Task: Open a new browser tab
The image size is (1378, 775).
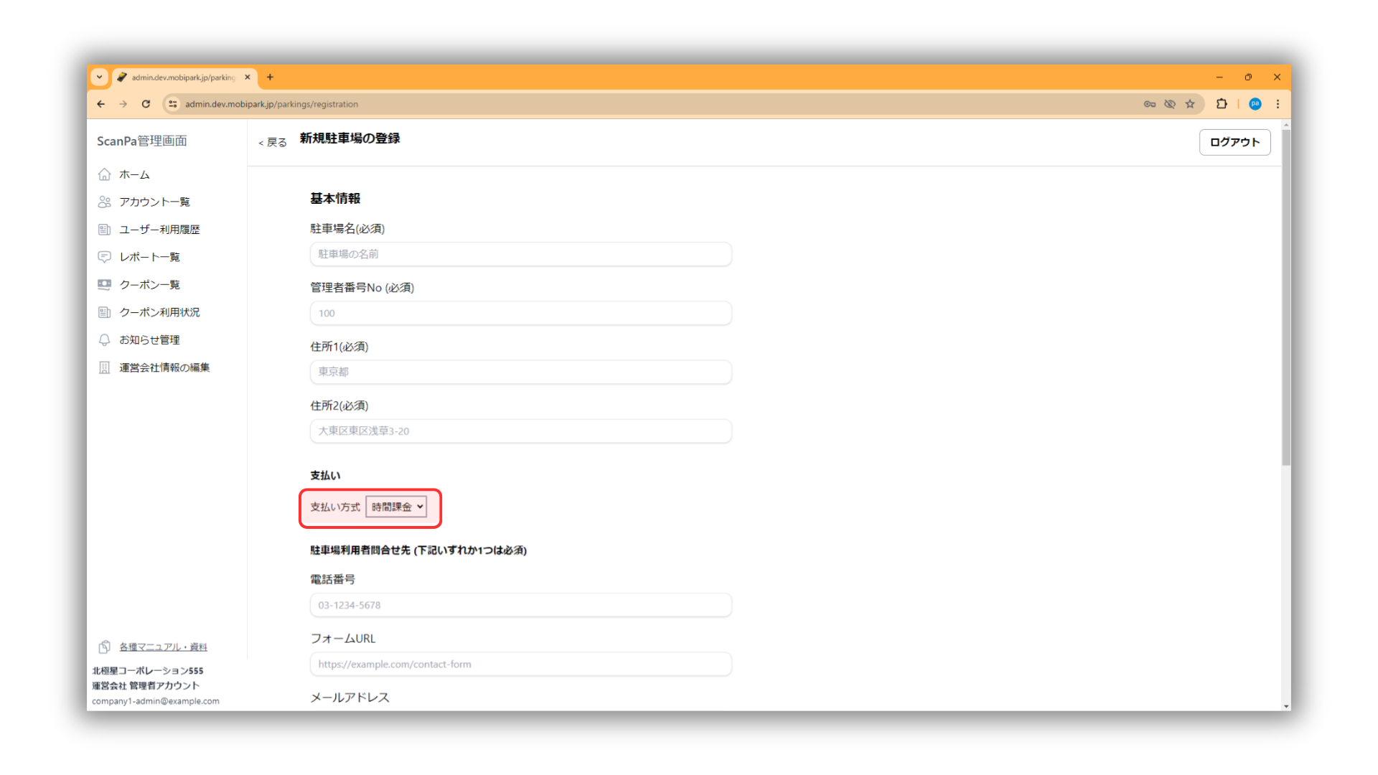Action: pos(271,77)
